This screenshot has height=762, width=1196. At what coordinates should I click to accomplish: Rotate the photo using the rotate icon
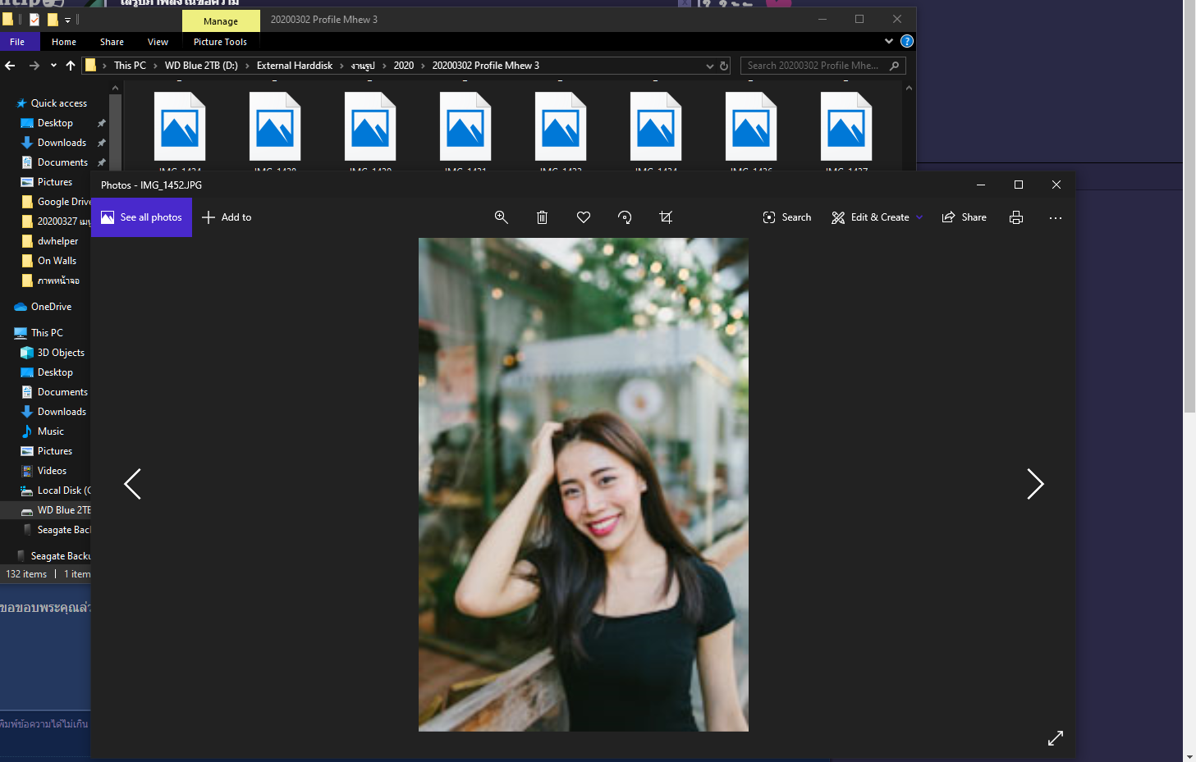pos(625,217)
